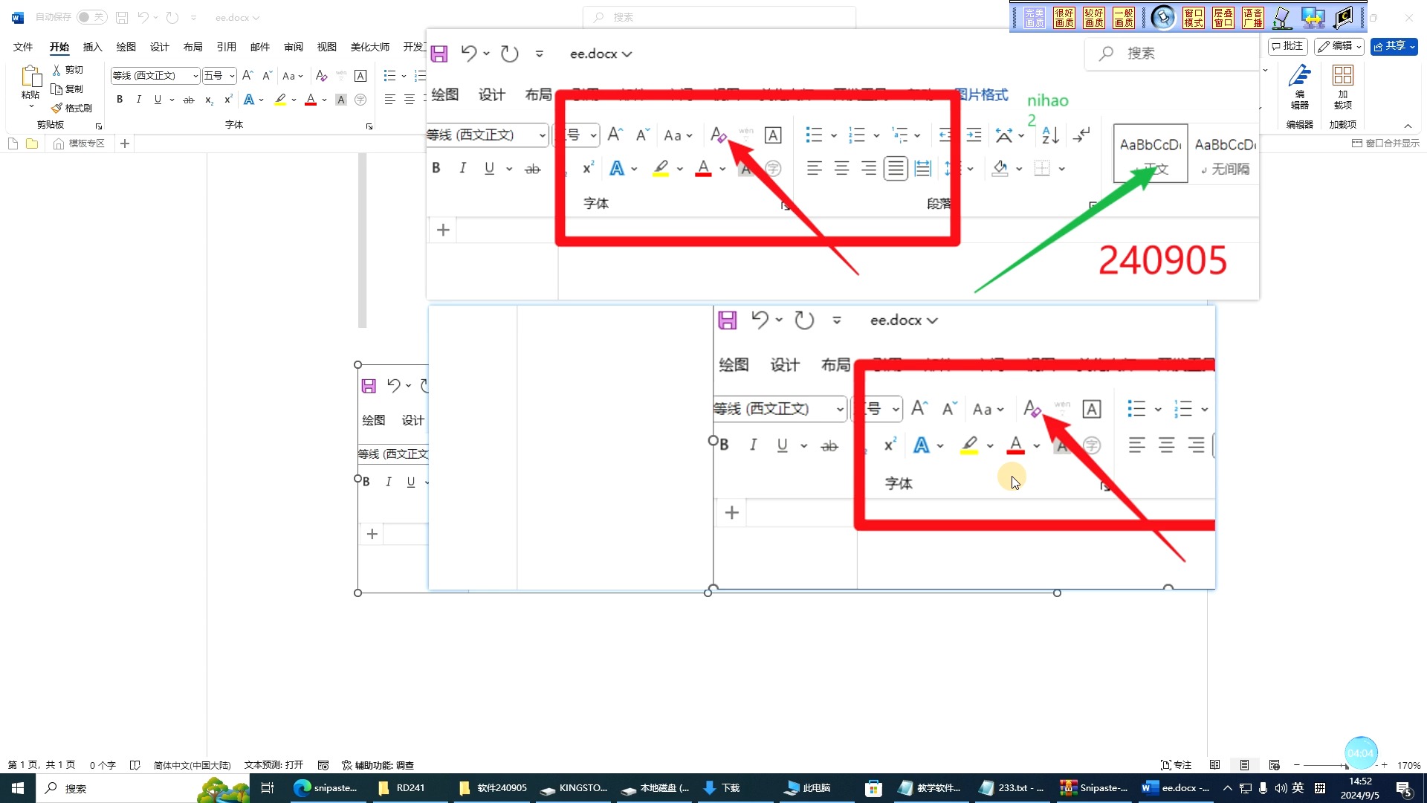Click the zoom slider in the status bar
1427x803 pixels.
[1339, 765]
